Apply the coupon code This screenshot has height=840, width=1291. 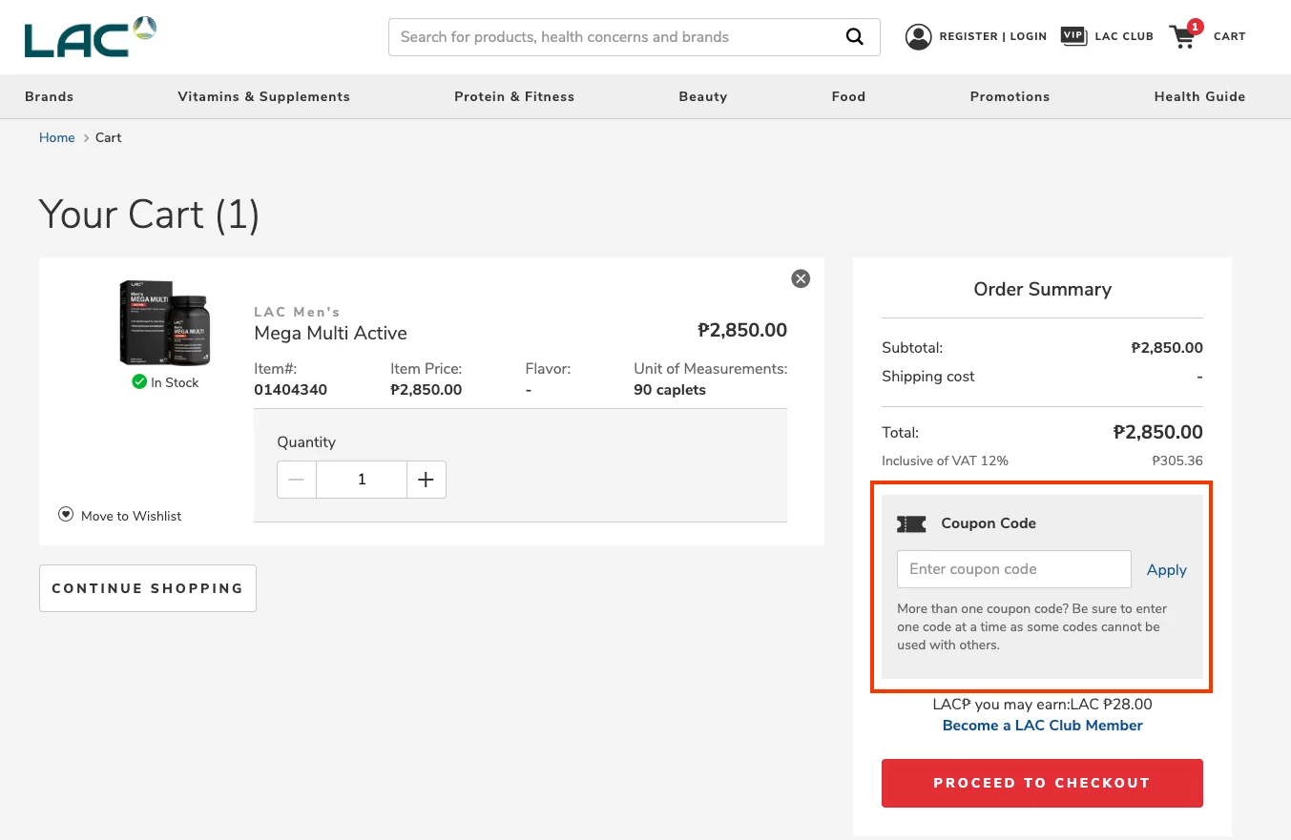1166,570
